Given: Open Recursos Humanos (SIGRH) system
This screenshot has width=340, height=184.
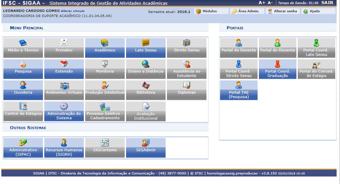Looking at the screenshot, I should tap(64, 148).
